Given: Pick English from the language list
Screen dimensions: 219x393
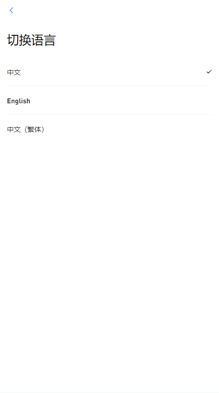Looking at the screenshot, I should 109,101.
